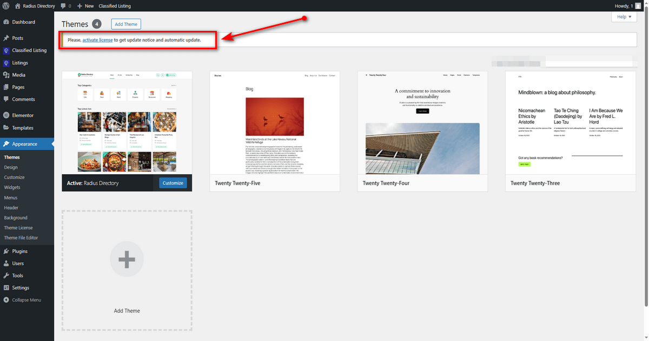Click the Themes page heading
Viewport: 649px width, 341px height.
pos(75,24)
